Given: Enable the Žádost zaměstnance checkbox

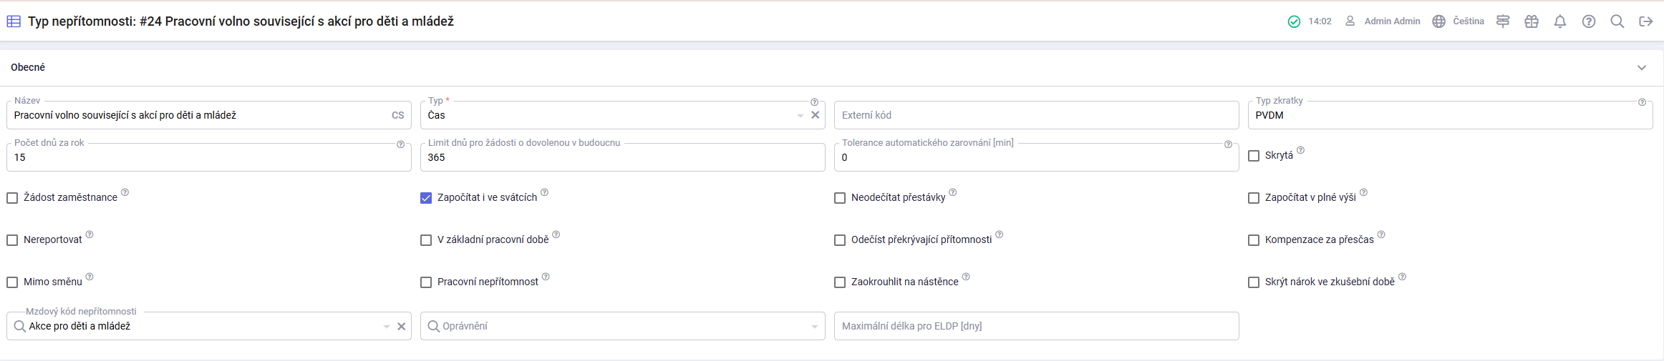Looking at the screenshot, I should [12, 198].
